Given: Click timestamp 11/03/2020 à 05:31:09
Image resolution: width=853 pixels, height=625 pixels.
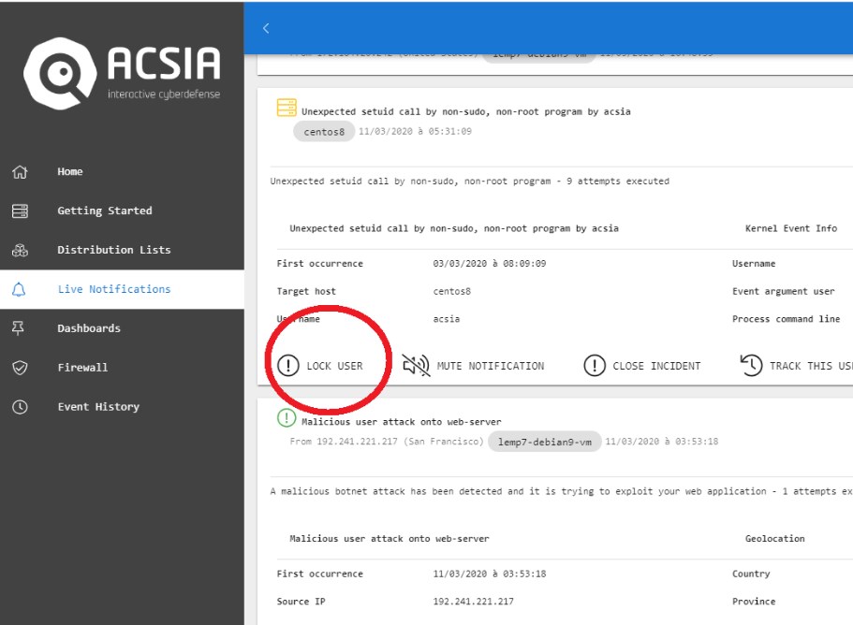Looking at the screenshot, I should click(x=415, y=131).
